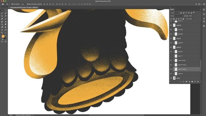Switch to the nenya.psd document tab
The height and width of the screenshot is (116, 206).
pyautogui.click(x=24, y=8)
